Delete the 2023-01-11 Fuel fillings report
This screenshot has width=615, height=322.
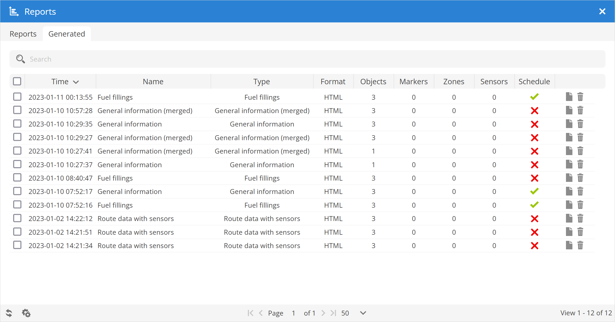[x=580, y=97]
